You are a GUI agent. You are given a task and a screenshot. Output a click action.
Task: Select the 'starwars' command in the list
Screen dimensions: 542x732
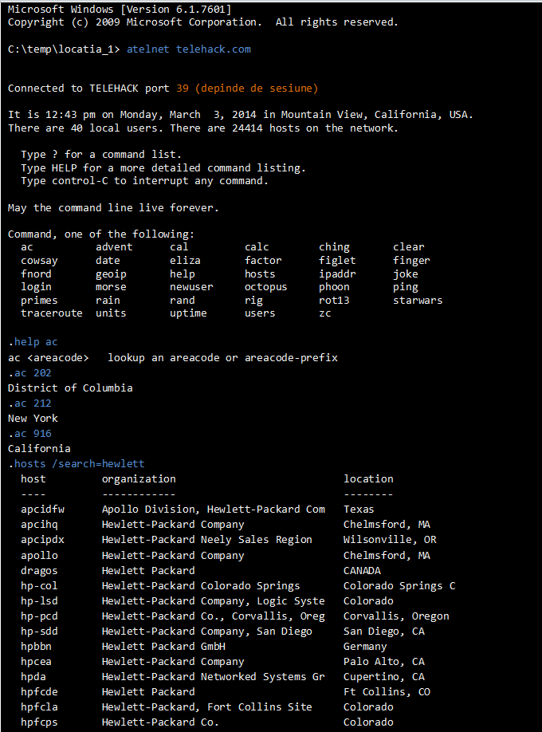tap(418, 300)
